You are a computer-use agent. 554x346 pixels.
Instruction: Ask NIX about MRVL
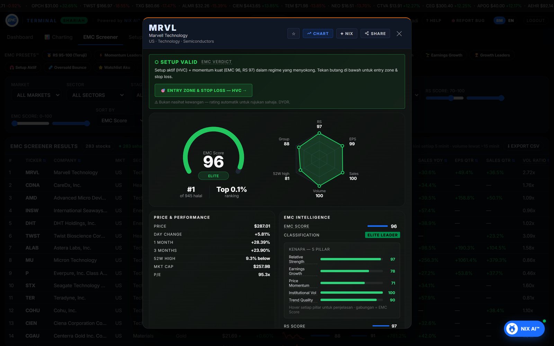(x=347, y=34)
